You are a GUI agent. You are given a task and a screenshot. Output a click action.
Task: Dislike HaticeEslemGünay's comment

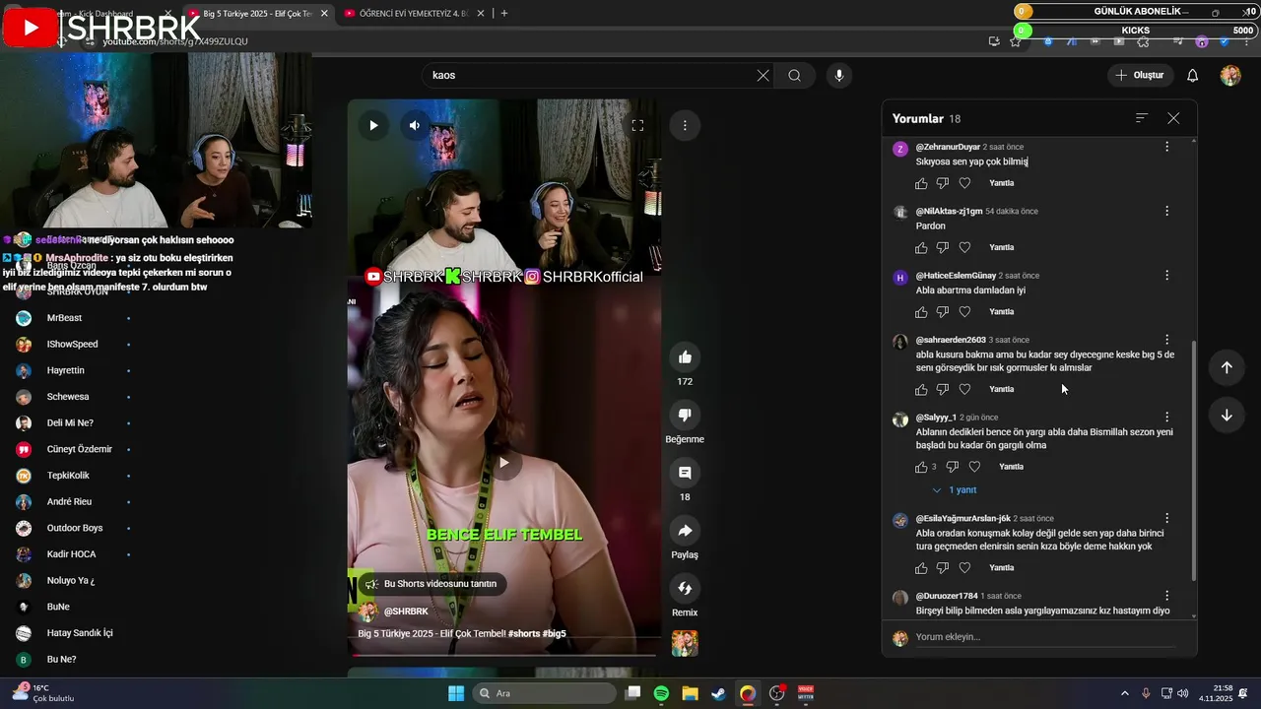click(x=943, y=312)
